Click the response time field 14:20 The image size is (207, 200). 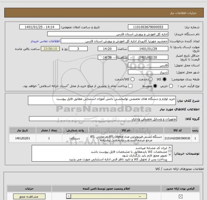(x=107, y=49)
